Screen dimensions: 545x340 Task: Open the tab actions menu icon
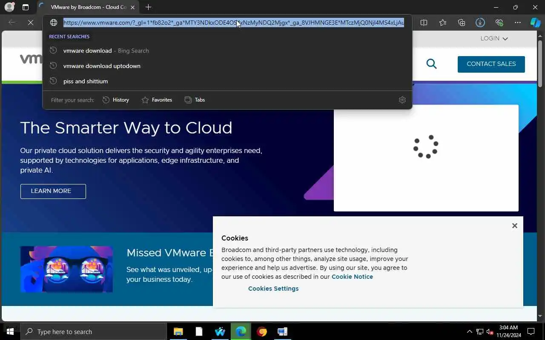click(x=26, y=7)
